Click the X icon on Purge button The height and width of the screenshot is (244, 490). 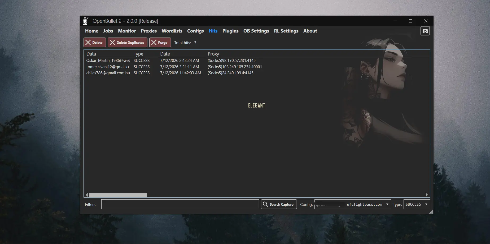pyautogui.click(x=154, y=43)
